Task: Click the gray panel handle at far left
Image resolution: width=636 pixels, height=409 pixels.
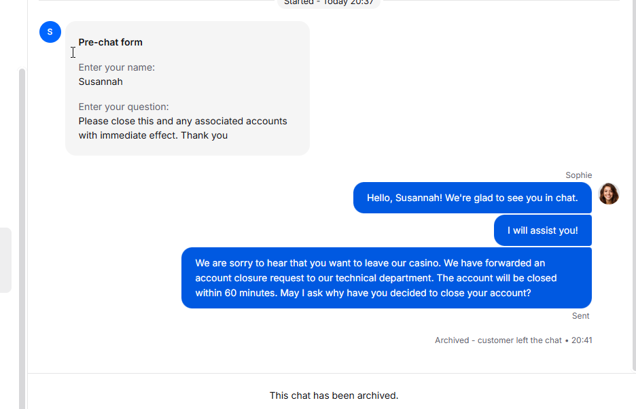Action: click(5, 260)
